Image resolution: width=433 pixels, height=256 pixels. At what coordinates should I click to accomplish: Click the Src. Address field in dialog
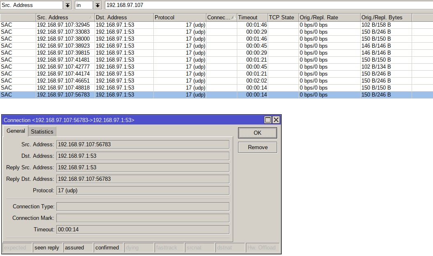[x=143, y=145]
